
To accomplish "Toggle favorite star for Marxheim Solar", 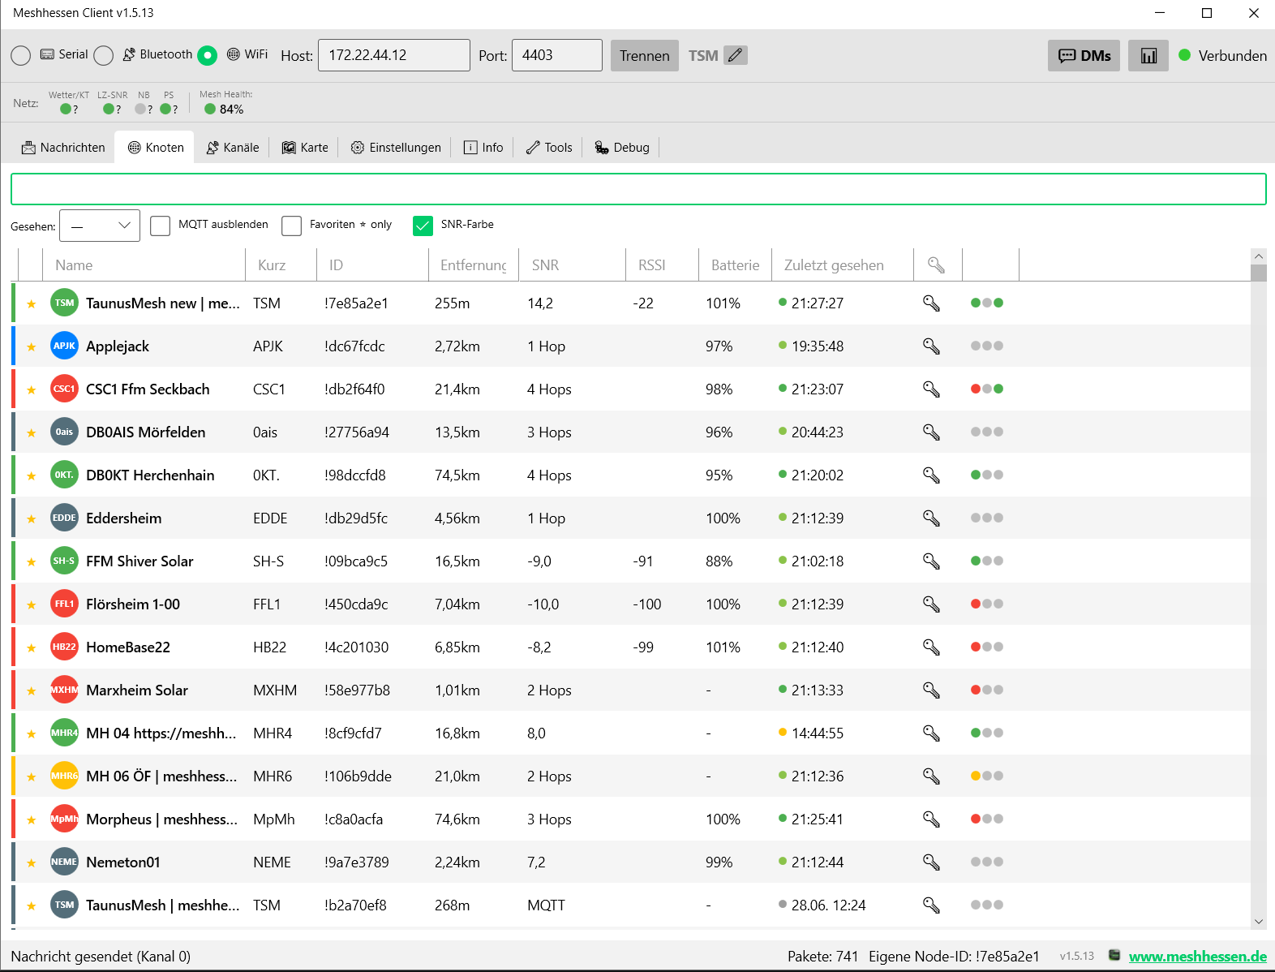I will click(x=32, y=691).
